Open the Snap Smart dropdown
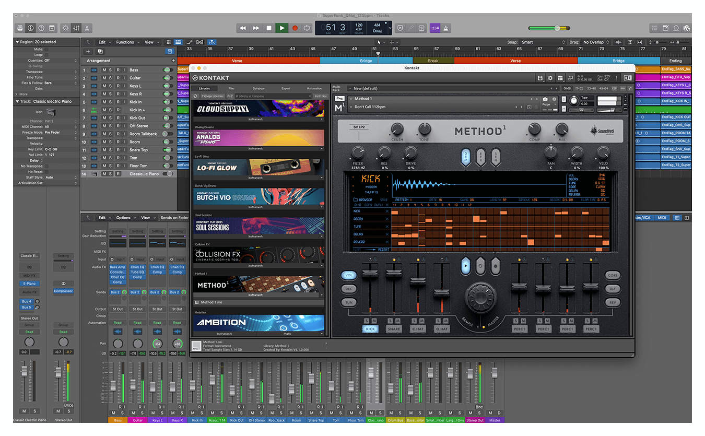This screenshot has height=436, width=705. point(543,42)
